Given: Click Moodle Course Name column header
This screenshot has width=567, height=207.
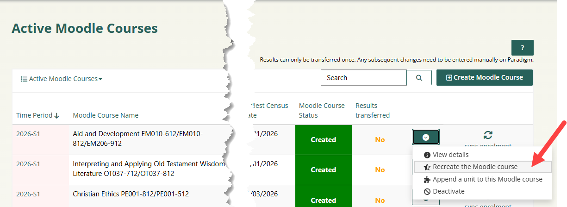Looking at the screenshot, I should click(x=106, y=115).
